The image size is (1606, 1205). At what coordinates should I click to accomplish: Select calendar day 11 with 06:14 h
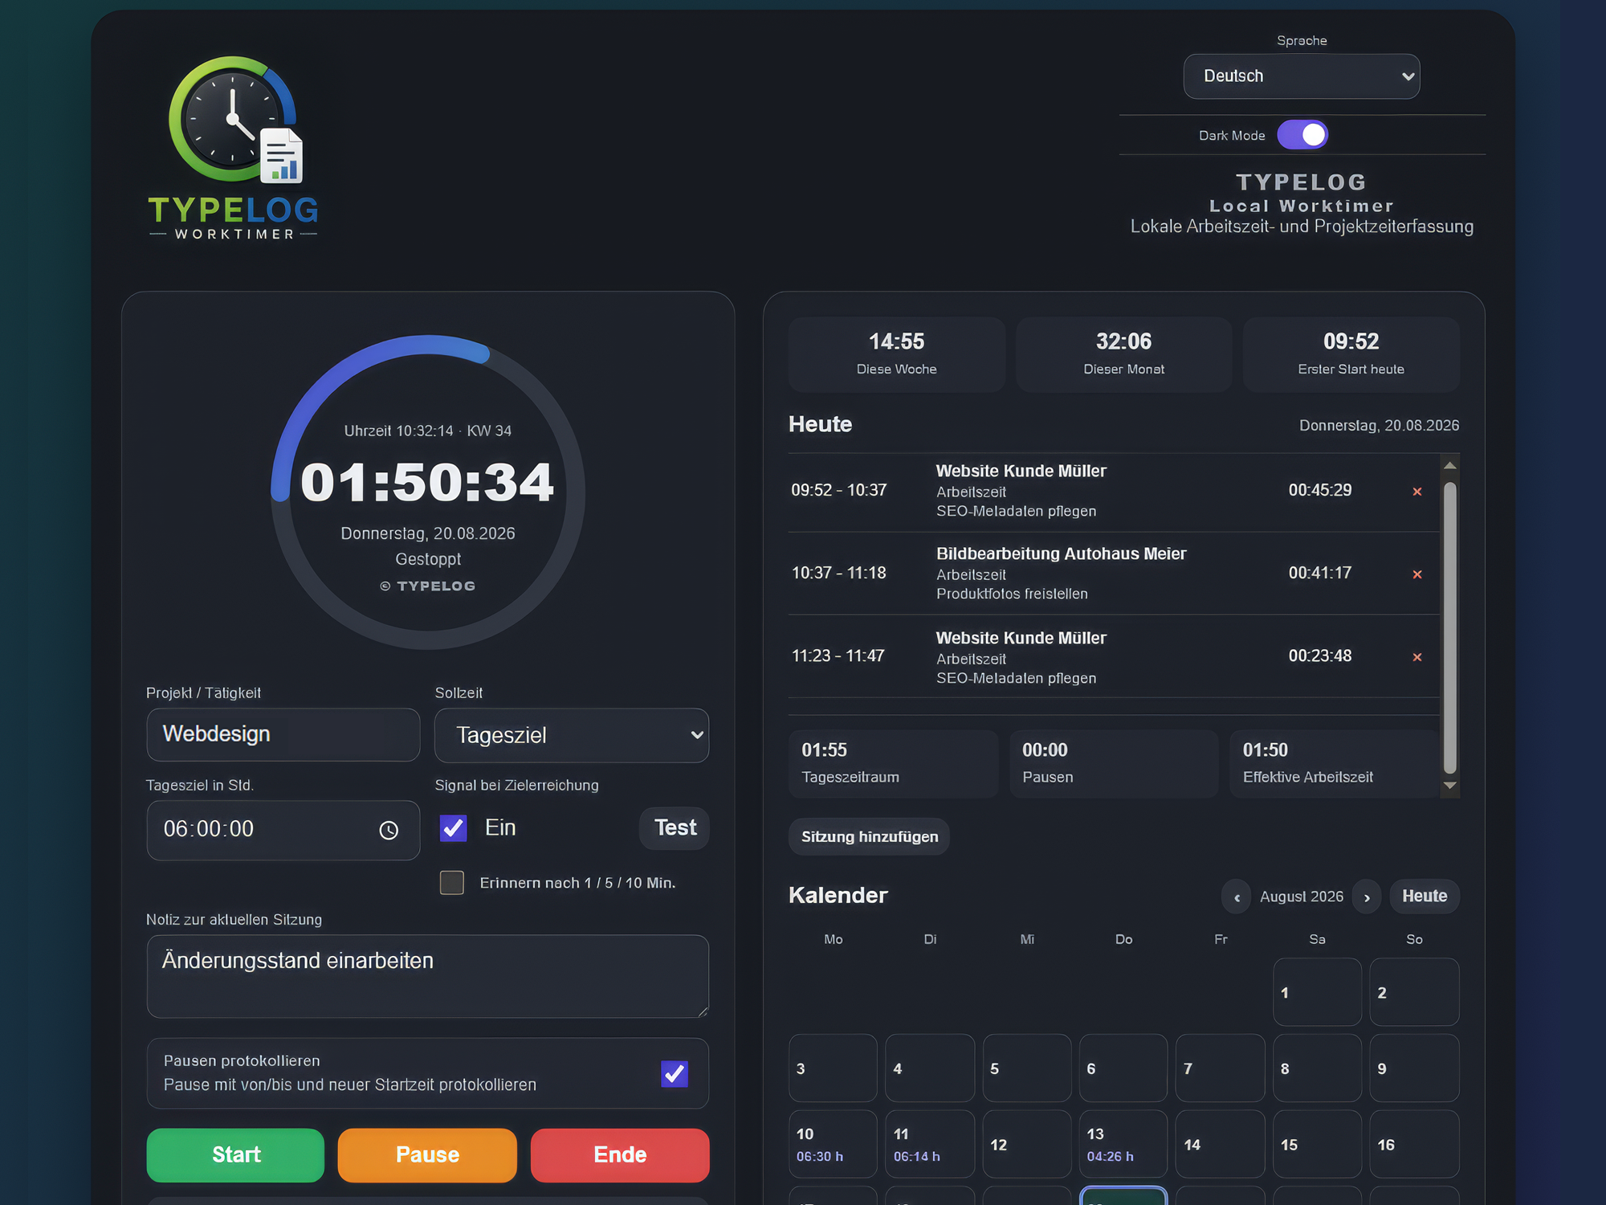[x=930, y=1145]
